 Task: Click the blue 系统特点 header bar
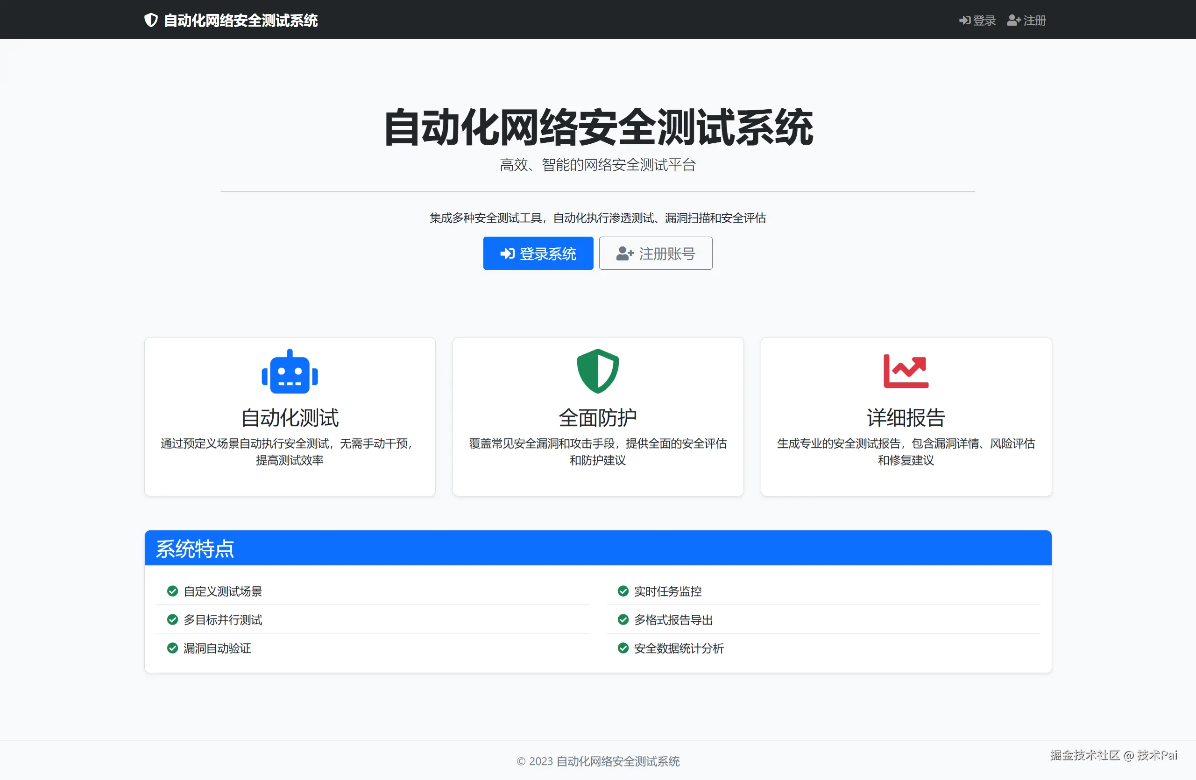(x=597, y=548)
